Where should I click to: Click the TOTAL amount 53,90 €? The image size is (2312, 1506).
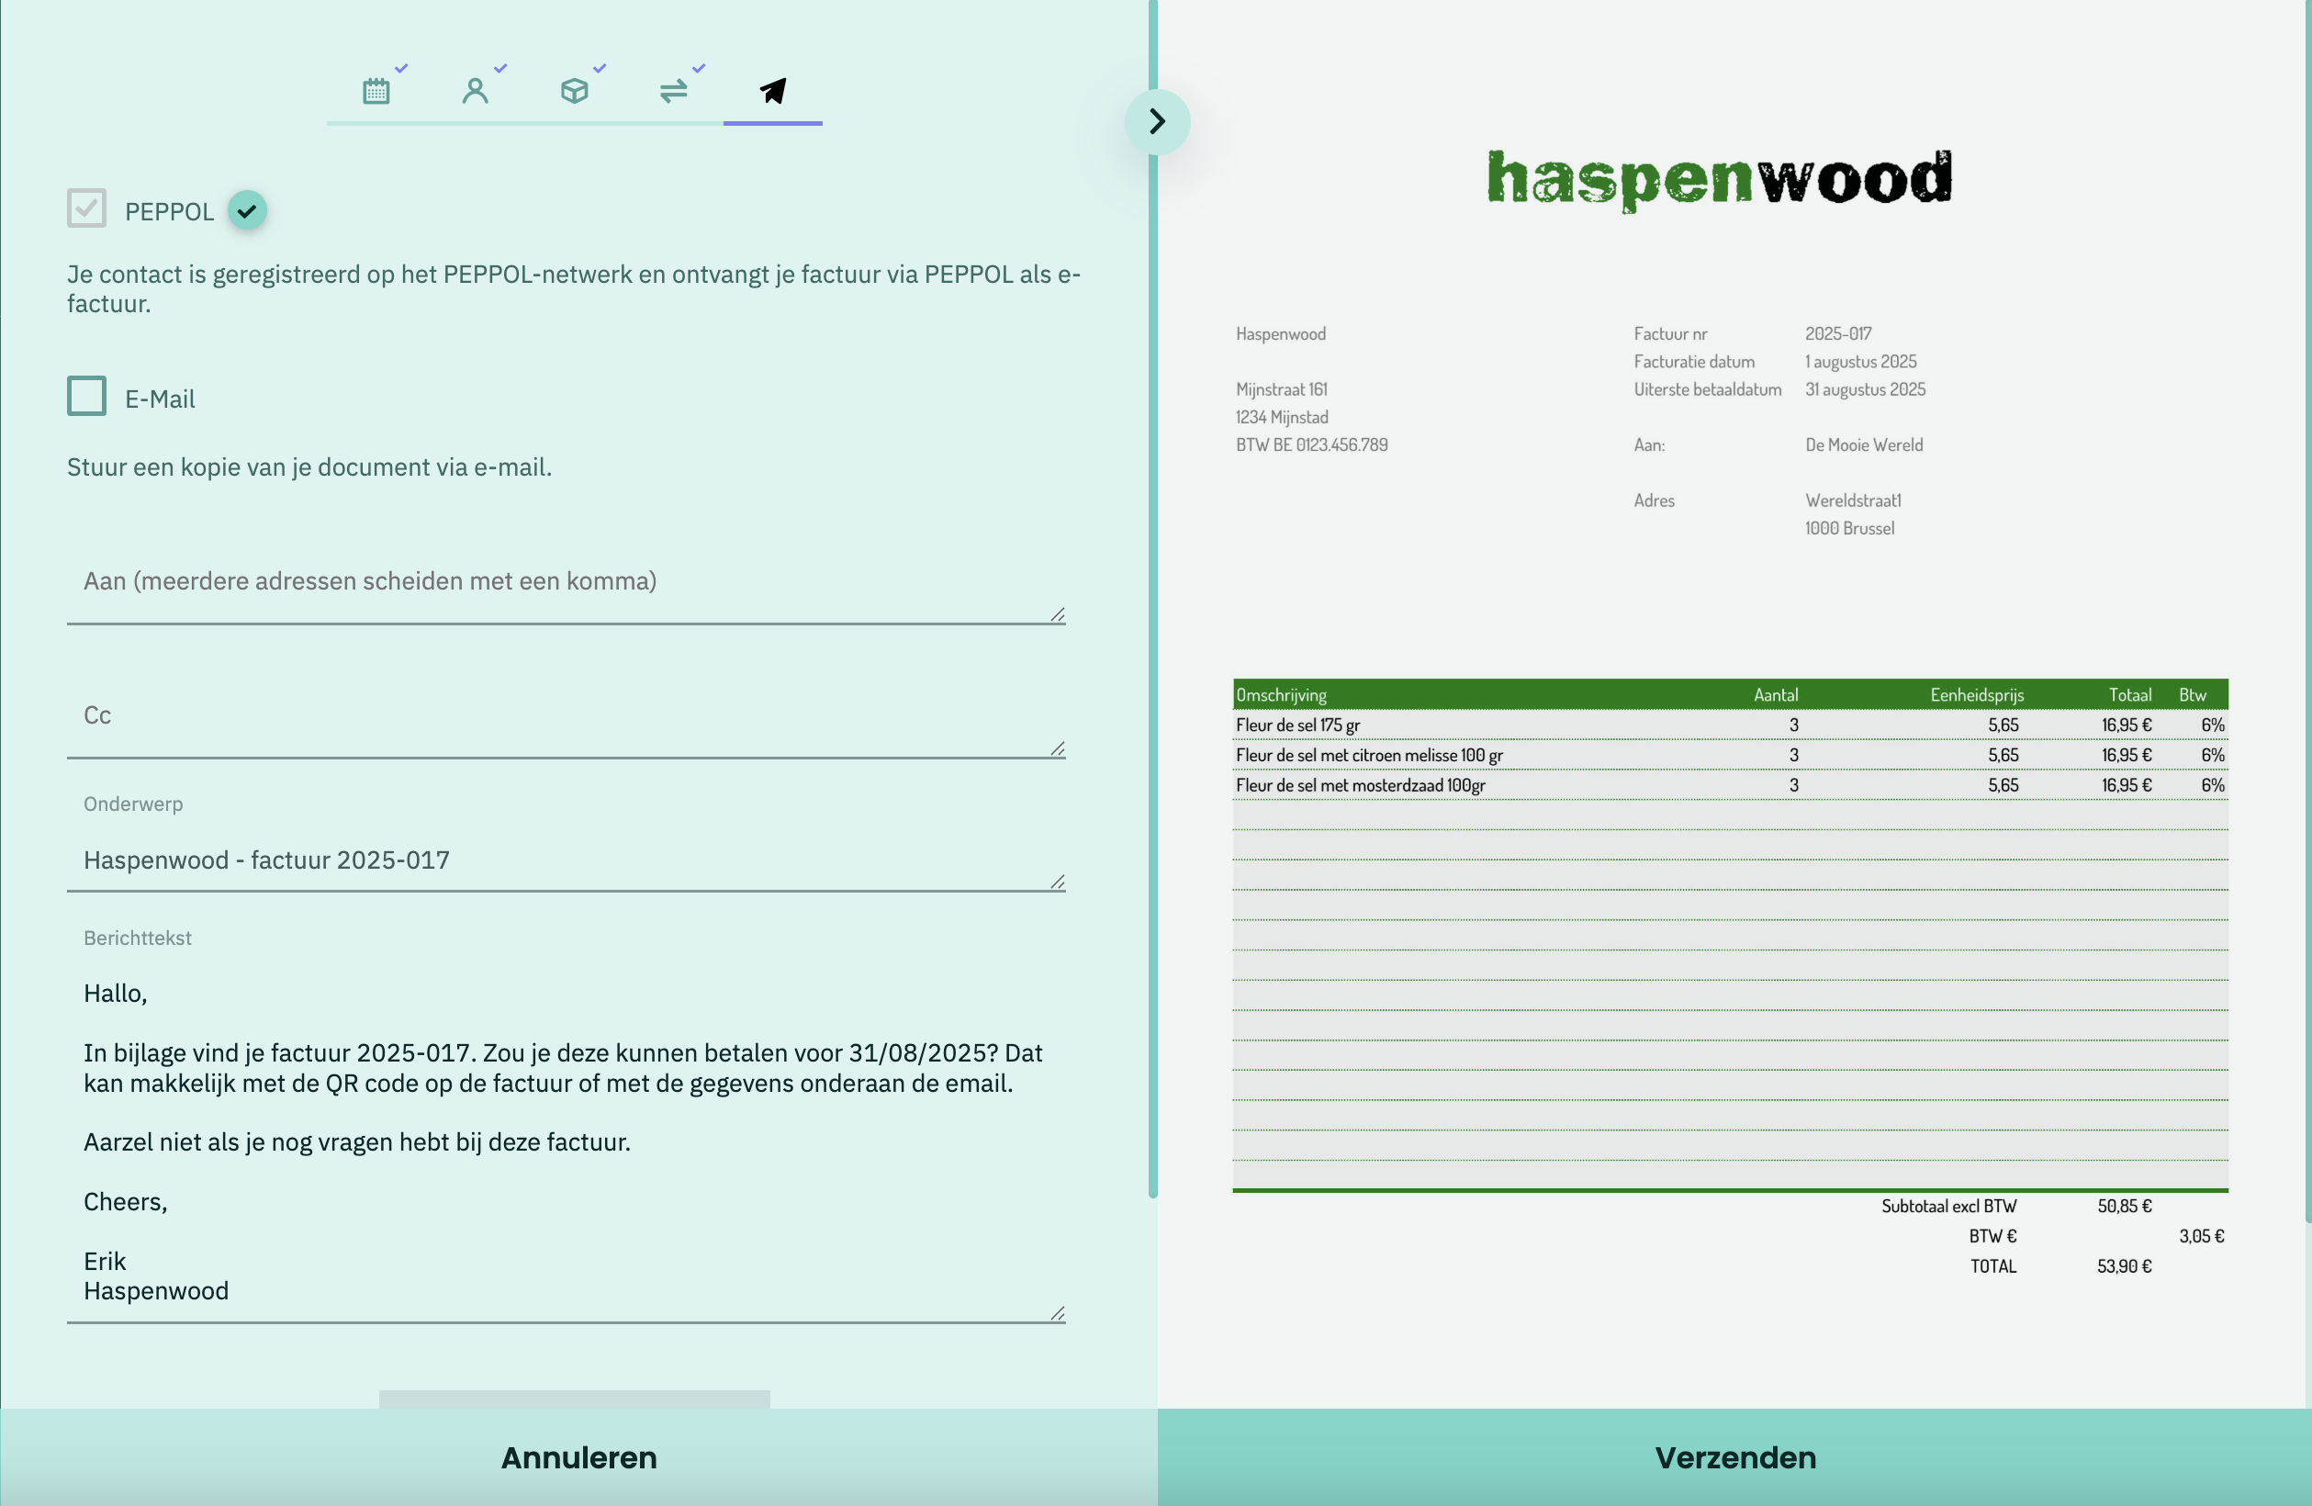tap(2124, 1266)
